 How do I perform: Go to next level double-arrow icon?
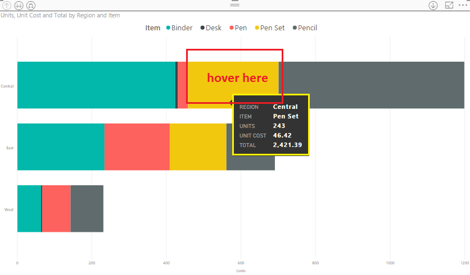coord(19,6)
